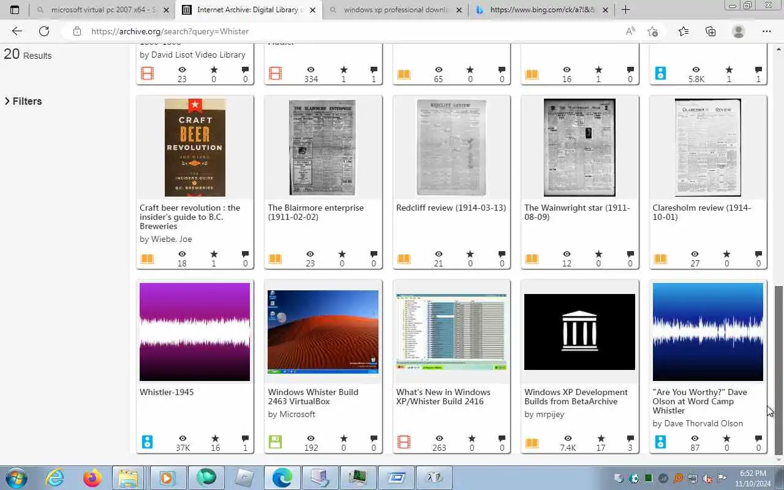Image resolution: width=784 pixels, height=490 pixels.
Task: Open Claresholm review (1914-10-01) title
Action: coord(702,213)
